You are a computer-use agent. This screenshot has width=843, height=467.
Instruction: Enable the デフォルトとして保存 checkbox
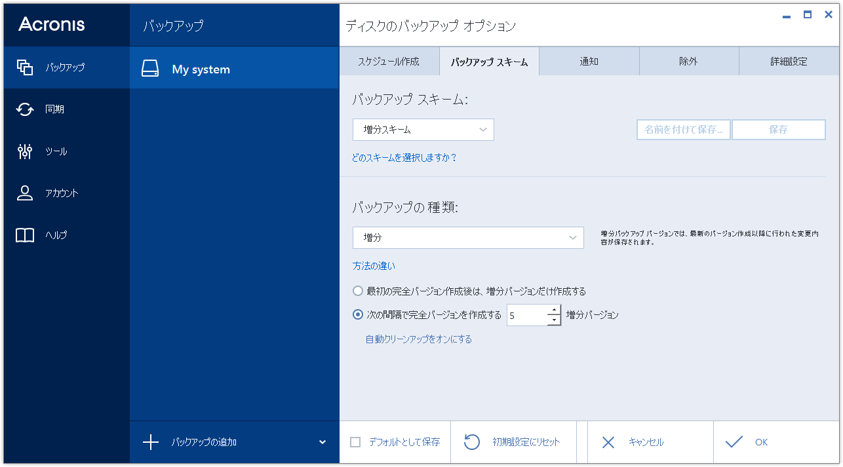point(355,442)
